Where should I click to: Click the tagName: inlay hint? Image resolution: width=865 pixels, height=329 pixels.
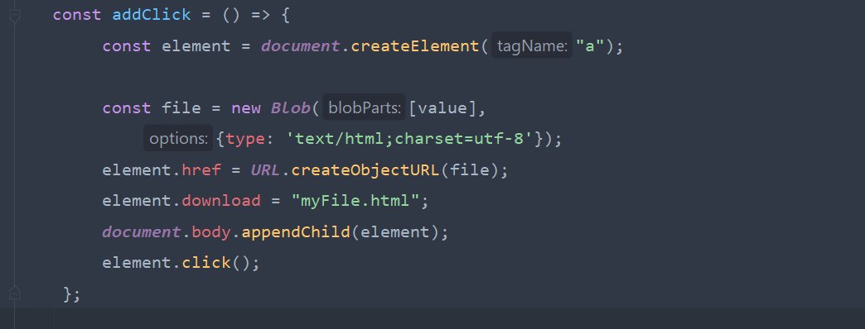tap(532, 46)
